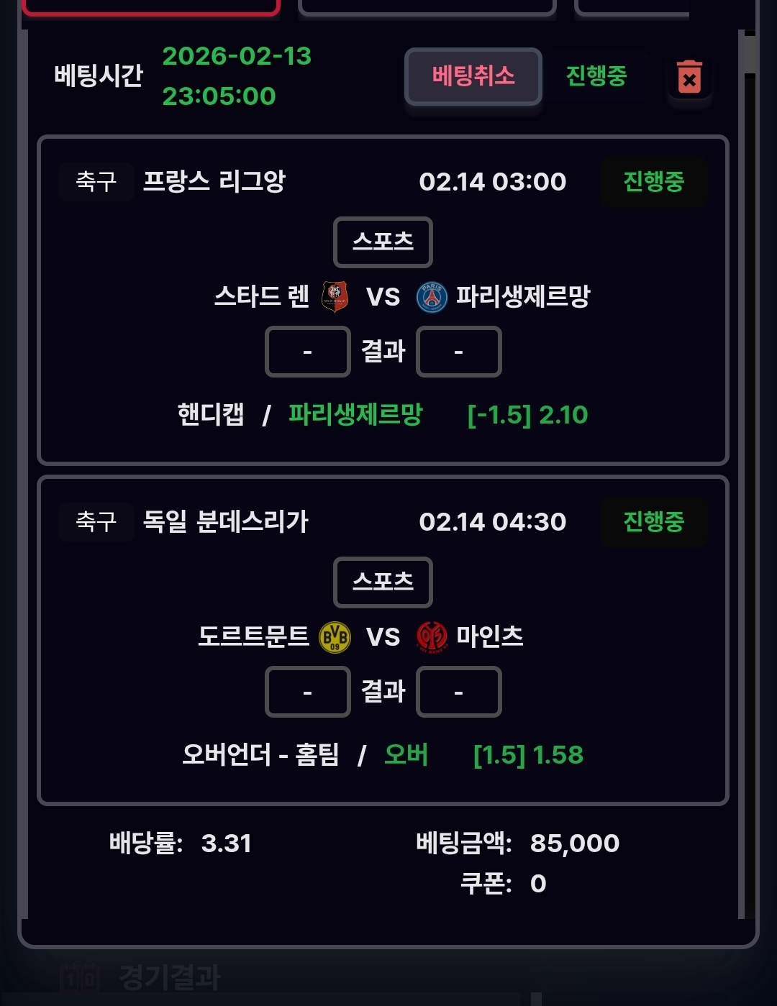Click the 진행중 status badge for Bundesliga match

(x=653, y=521)
